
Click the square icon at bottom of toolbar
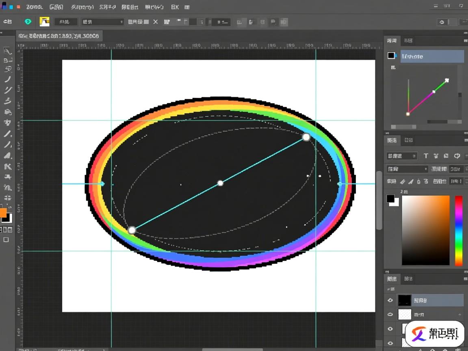[6, 240]
